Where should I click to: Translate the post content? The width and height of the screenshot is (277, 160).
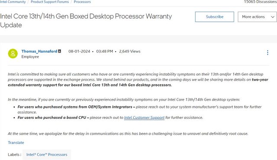pyautogui.click(x=16, y=143)
